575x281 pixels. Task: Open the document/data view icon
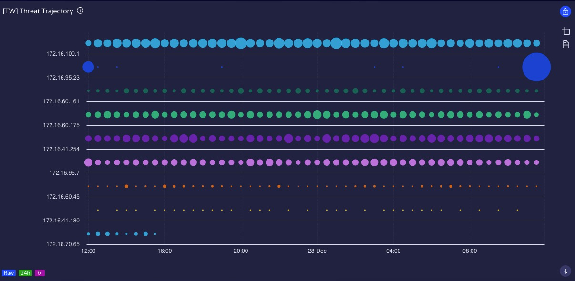click(x=566, y=44)
